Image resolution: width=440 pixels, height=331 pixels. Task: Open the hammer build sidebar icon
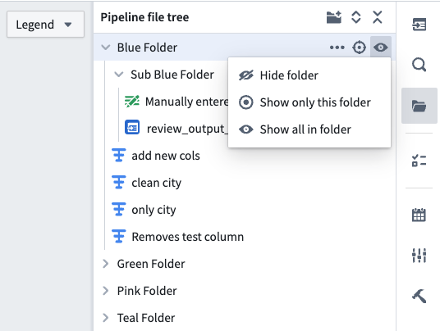(x=419, y=296)
